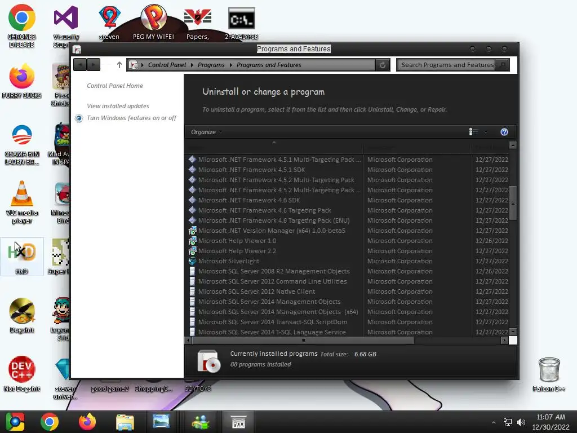Click horizontal scrollbar right arrow
Screen dimensions: 577x433
[x=504, y=340]
